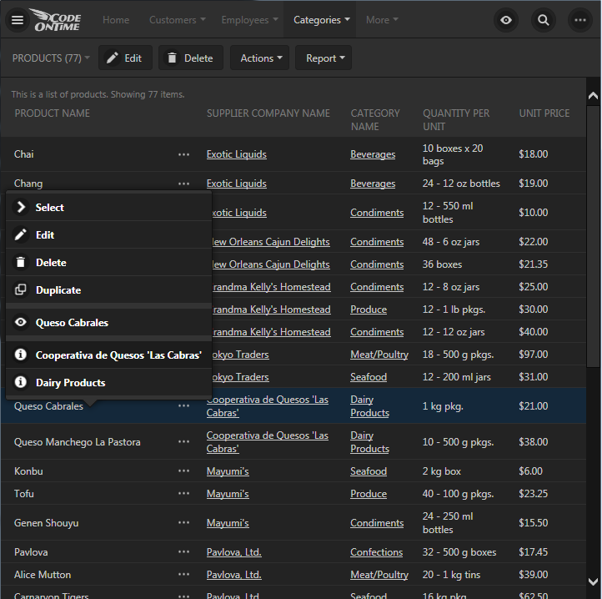Viewport: 602px width, 599px height.
Task: Open Confections category link in Pavlova row
Action: [376, 552]
